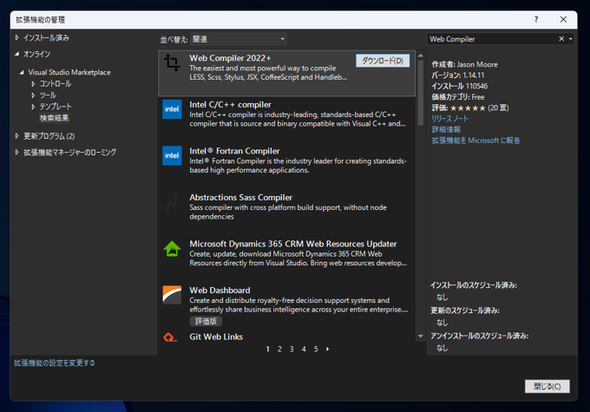Screen dimensions: 590x412
Task: Select the テンプレート category label
Action: coord(56,107)
